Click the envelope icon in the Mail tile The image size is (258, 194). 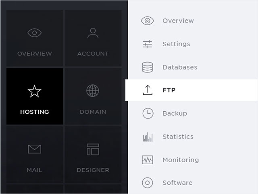pyautogui.click(x=35, y=149)
